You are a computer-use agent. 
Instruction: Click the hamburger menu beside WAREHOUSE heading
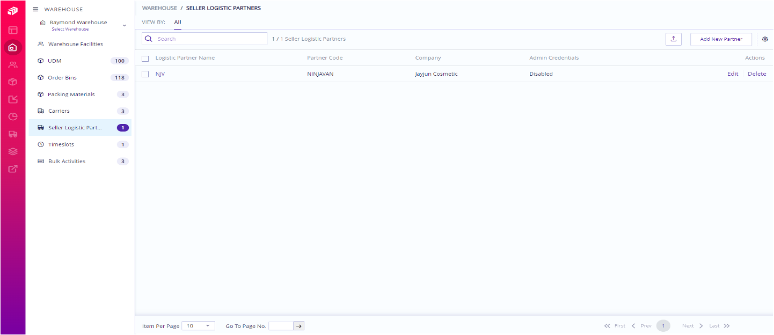35,9
